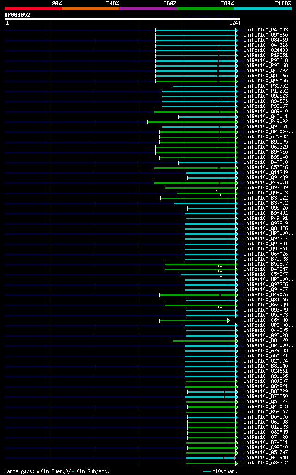Select the UniRef100_Q9LFU1 label
296x475 pixels.
click(266, 244)
